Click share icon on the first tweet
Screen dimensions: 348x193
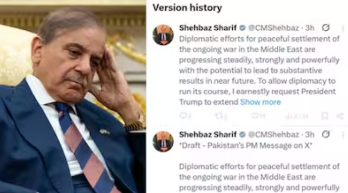(x=340, y=115)
